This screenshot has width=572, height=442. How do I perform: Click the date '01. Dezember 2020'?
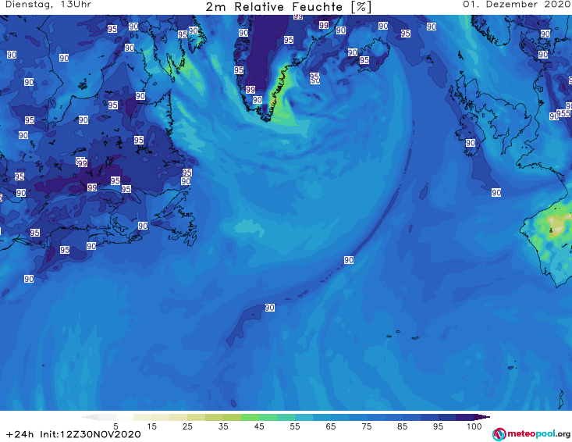click(x=517, y=5)
